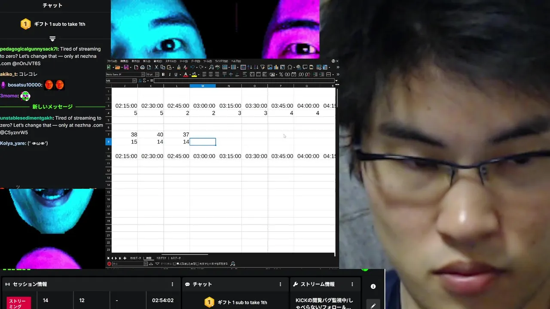Image resolution: width=550 pixels, height=309 pixels.
Task: Switch to the 7月グラフ sheet tab
Action: point(161,258)
